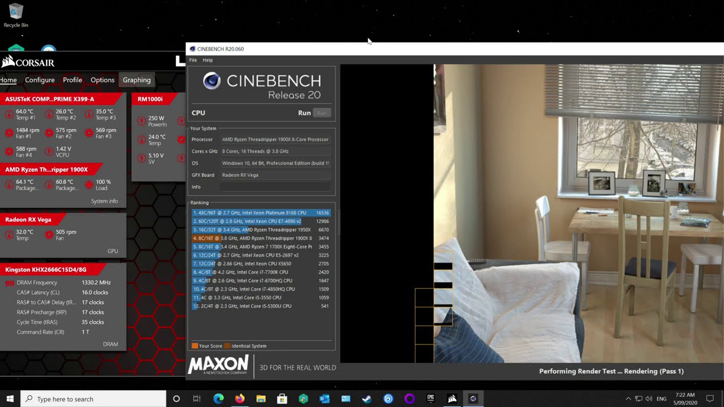724x407 pixels.
Task: Open System info link in Ryzen panel
Action: [105, 201]
